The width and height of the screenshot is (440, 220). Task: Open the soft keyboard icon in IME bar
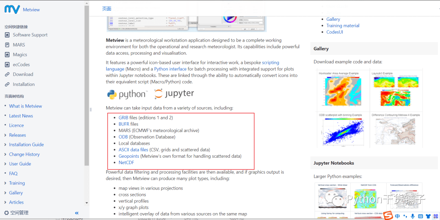[420, 216]
